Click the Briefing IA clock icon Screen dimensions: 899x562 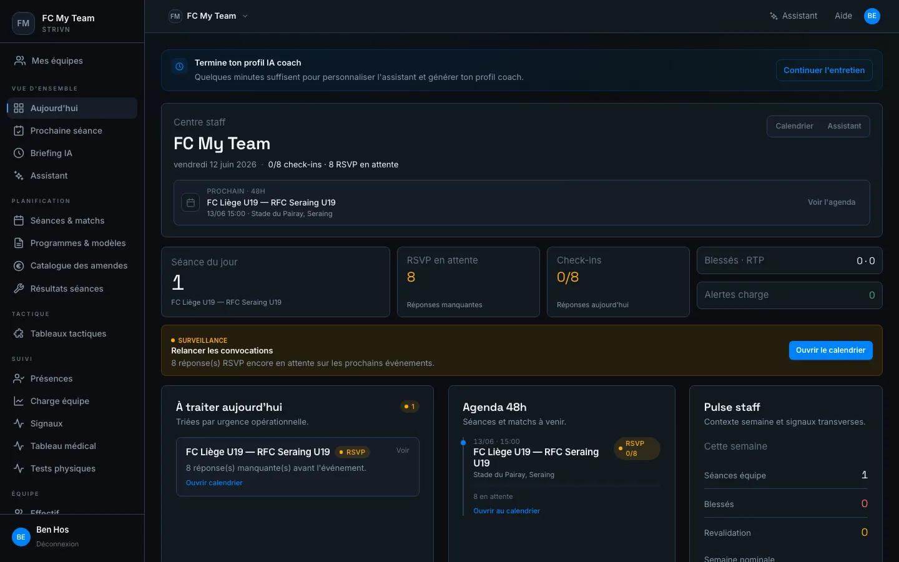click(x=19, y=153)
